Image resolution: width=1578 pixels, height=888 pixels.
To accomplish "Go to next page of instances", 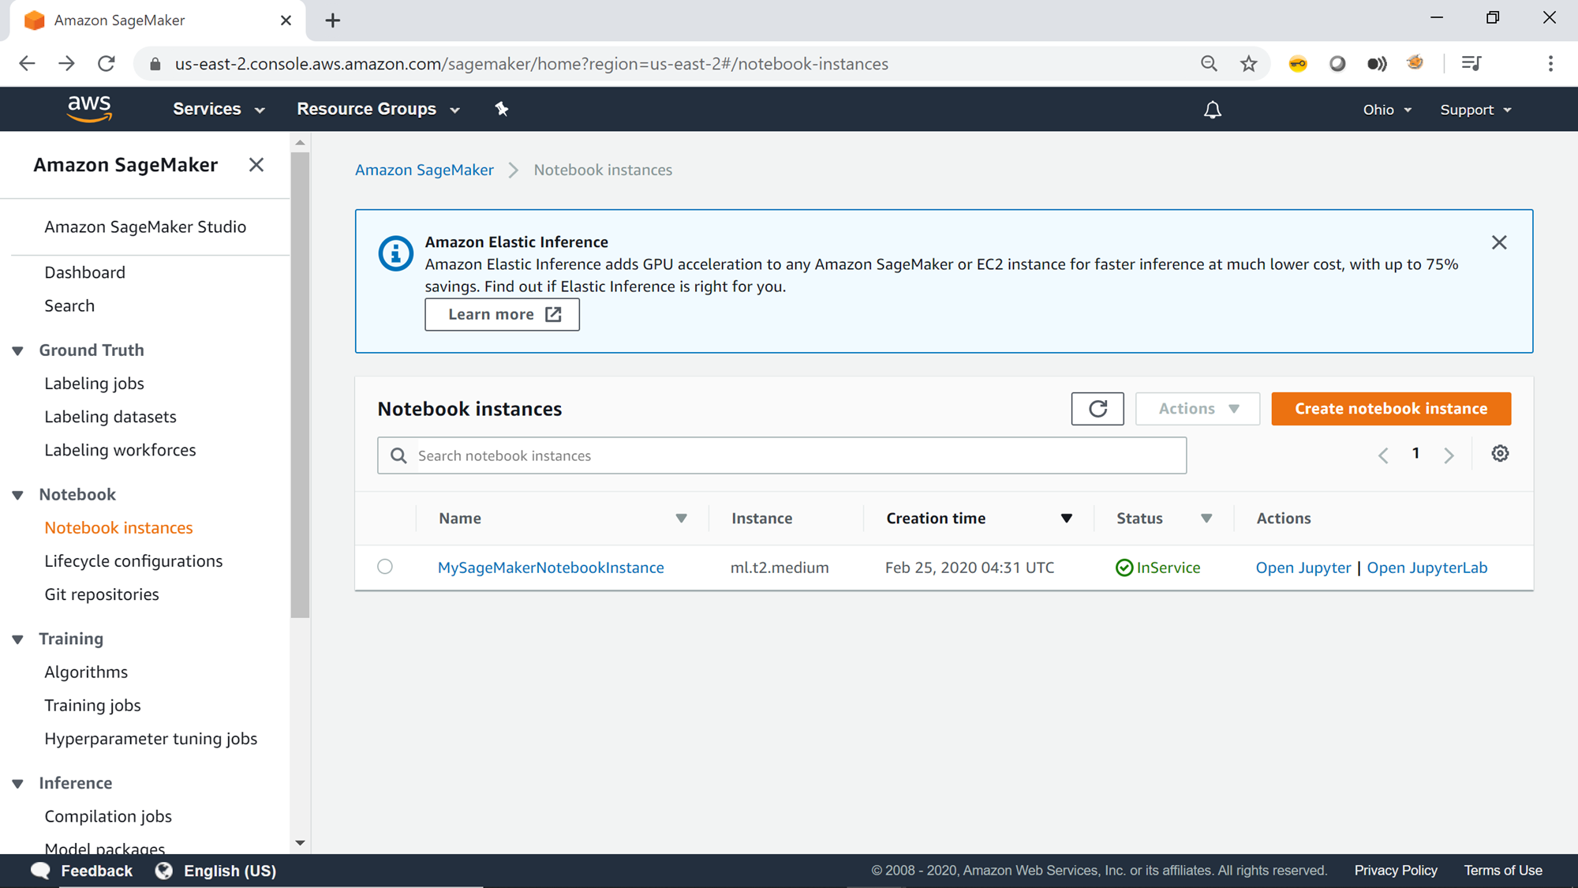I will (1449, 455).
